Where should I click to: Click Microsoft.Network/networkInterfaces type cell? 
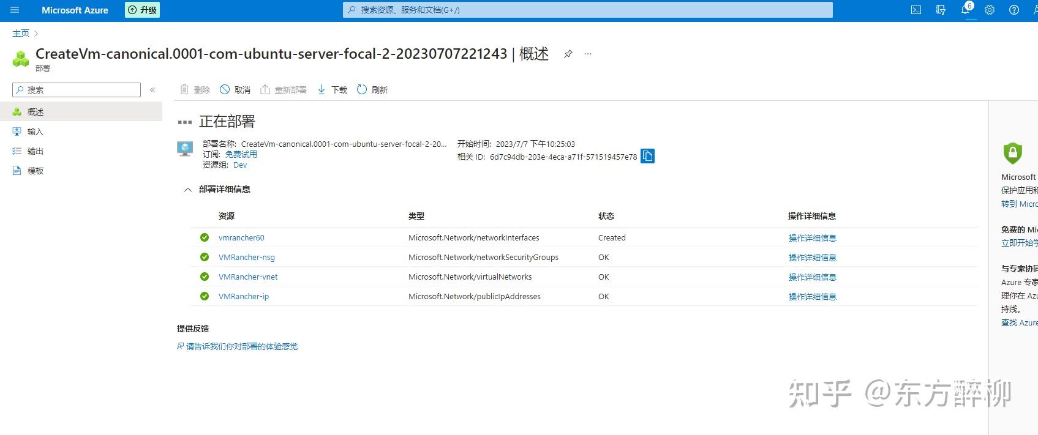[474, 237]
